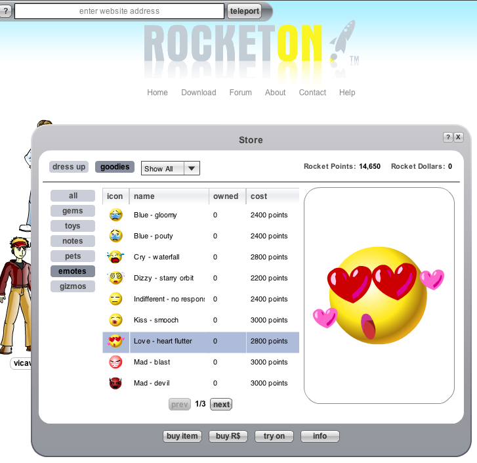Choose the Dizzy - starry orbit emote icon
The image size is (477, 463).
[x=115, y=278]
